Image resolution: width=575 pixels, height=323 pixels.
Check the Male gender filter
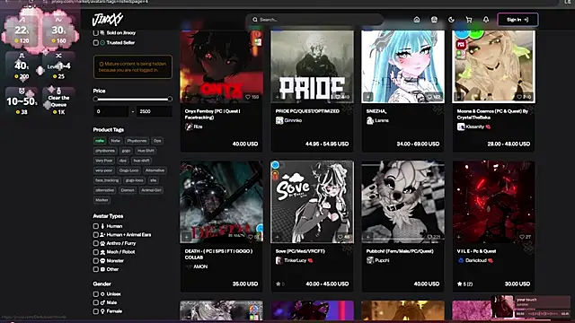pyautogui.click(x=96, y=303)
